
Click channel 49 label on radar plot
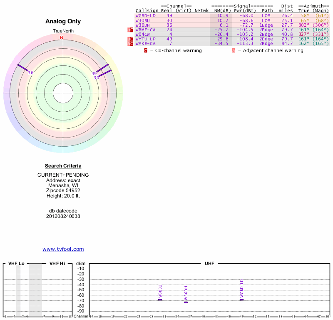click(94, 74)
